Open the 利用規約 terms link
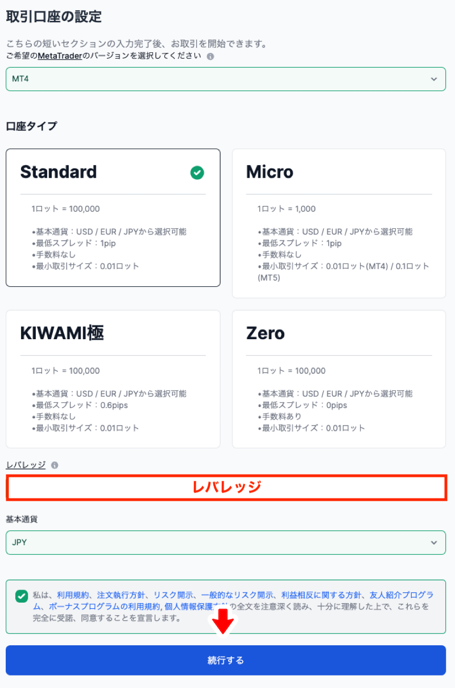 point(73,595)
